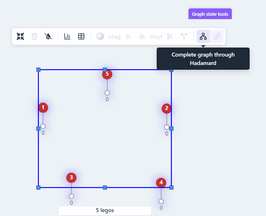The height and width of the screenshot is (216, 266).
Task: Click the Hopf toolbar button
Action: point(156,37)
